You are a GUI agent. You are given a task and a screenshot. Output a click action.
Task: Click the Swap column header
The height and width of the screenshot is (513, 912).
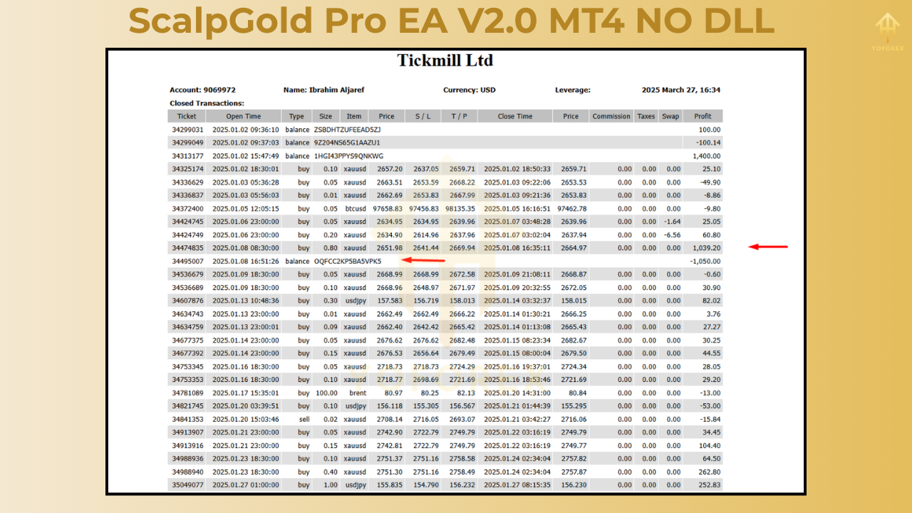(670, 115)
